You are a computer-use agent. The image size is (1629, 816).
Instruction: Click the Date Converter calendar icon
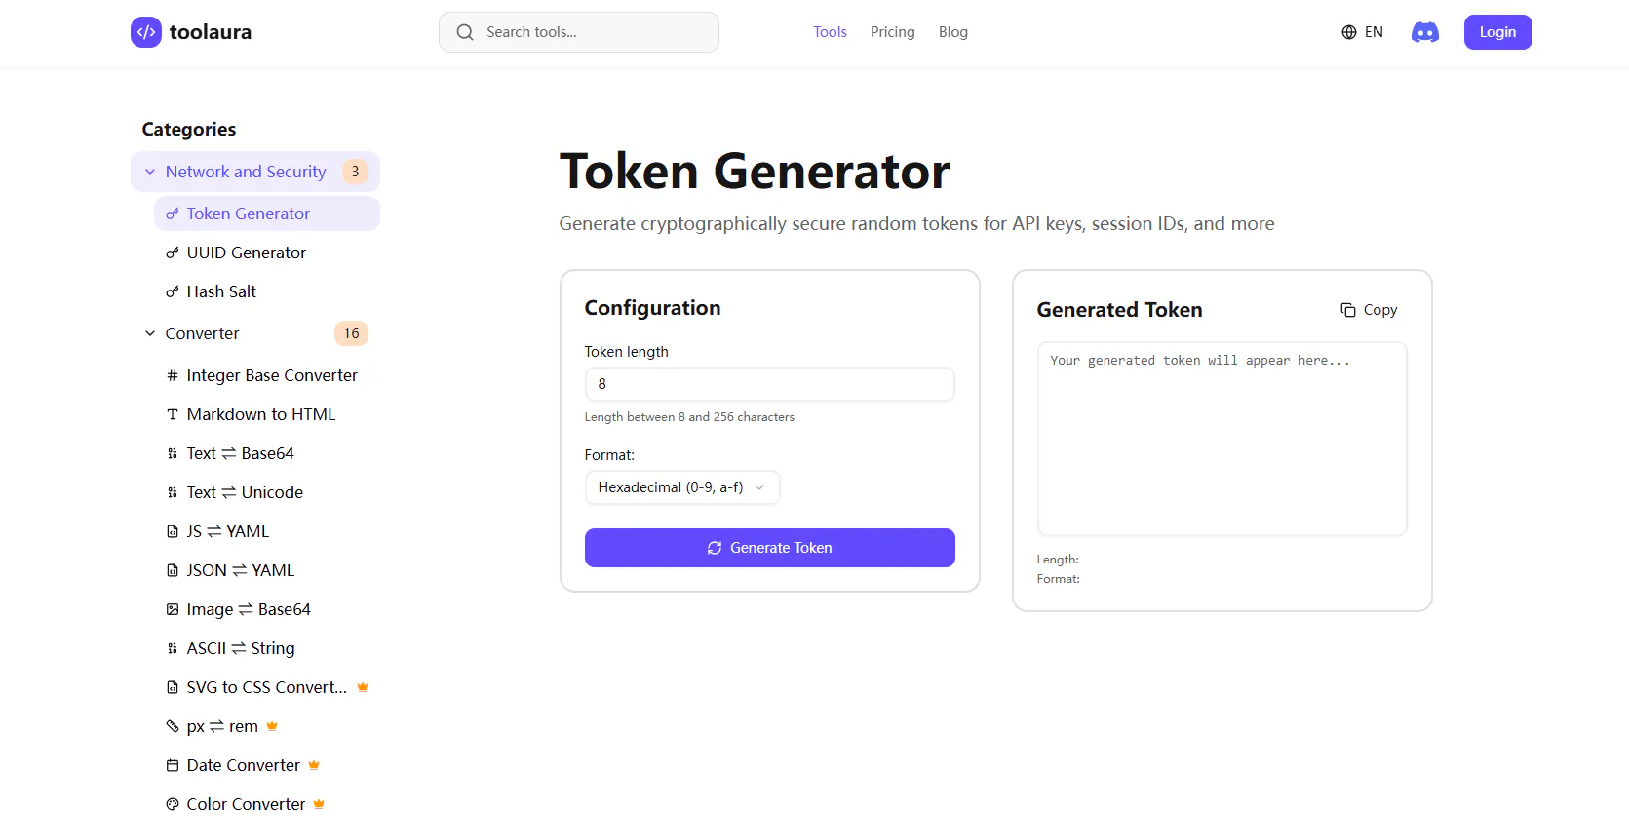click(173, 765)
